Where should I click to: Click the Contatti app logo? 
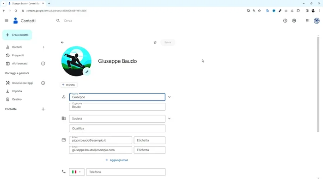(x=15, y=21)
